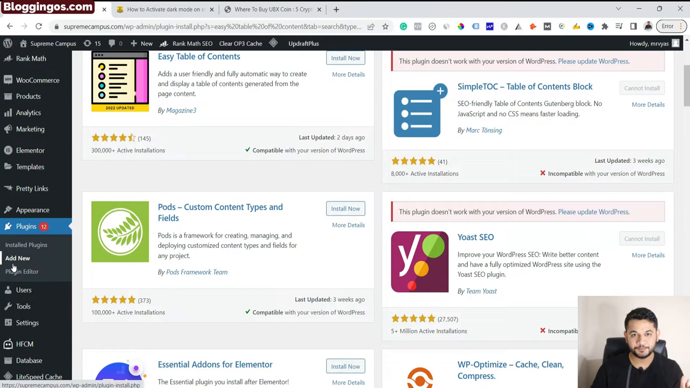The height and width of the screenshot is (388, 690).
Task: Click Yoast SEO plugin thumbnail
Action: point(420,262)
